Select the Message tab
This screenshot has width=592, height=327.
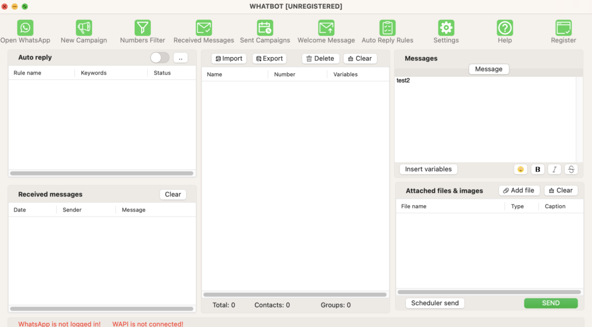(489, 69)
